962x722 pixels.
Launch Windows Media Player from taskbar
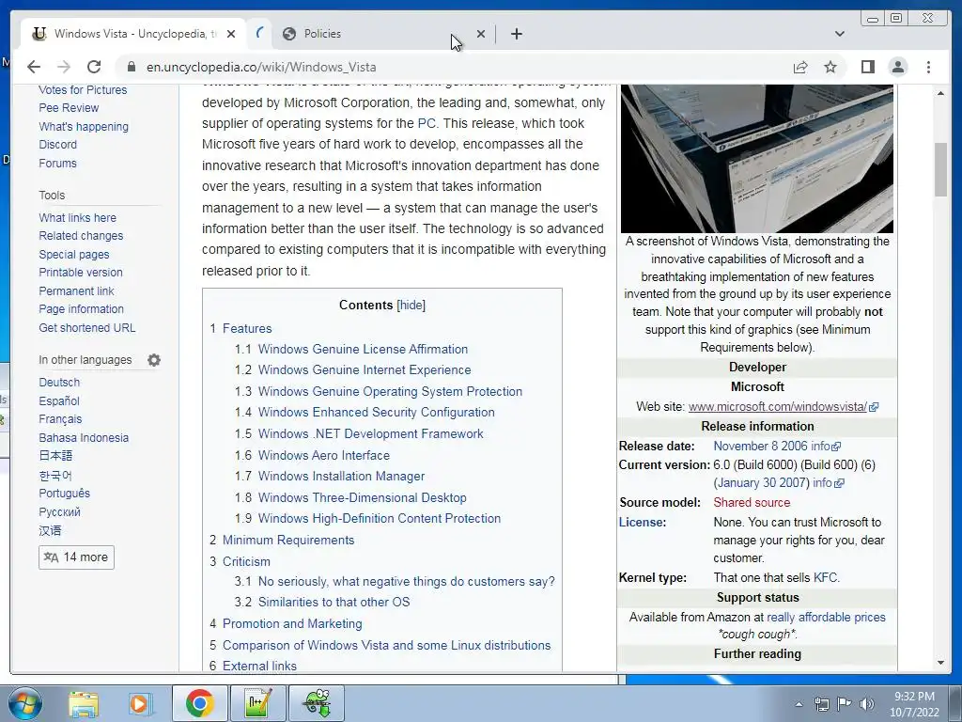pos(139,703)
